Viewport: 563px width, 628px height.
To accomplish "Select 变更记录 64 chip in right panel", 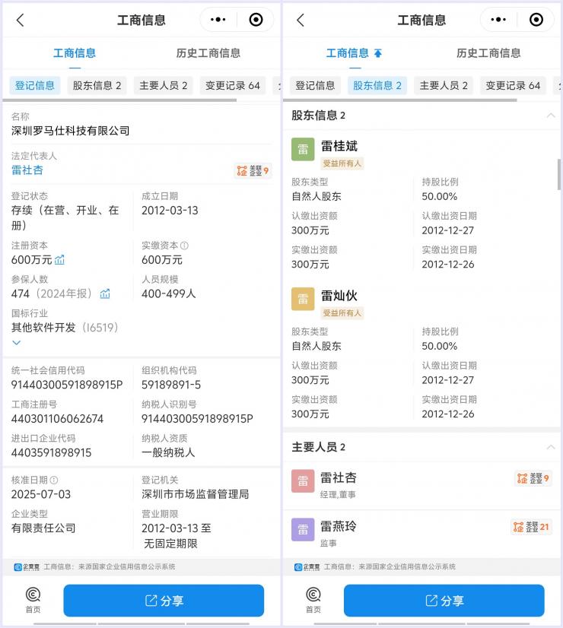I will [513, 85].
